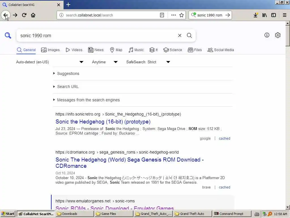The width and height of the screenshot is (290, 218).
Task: Submit browser search box with the arrow
Action: pos(228,15)
